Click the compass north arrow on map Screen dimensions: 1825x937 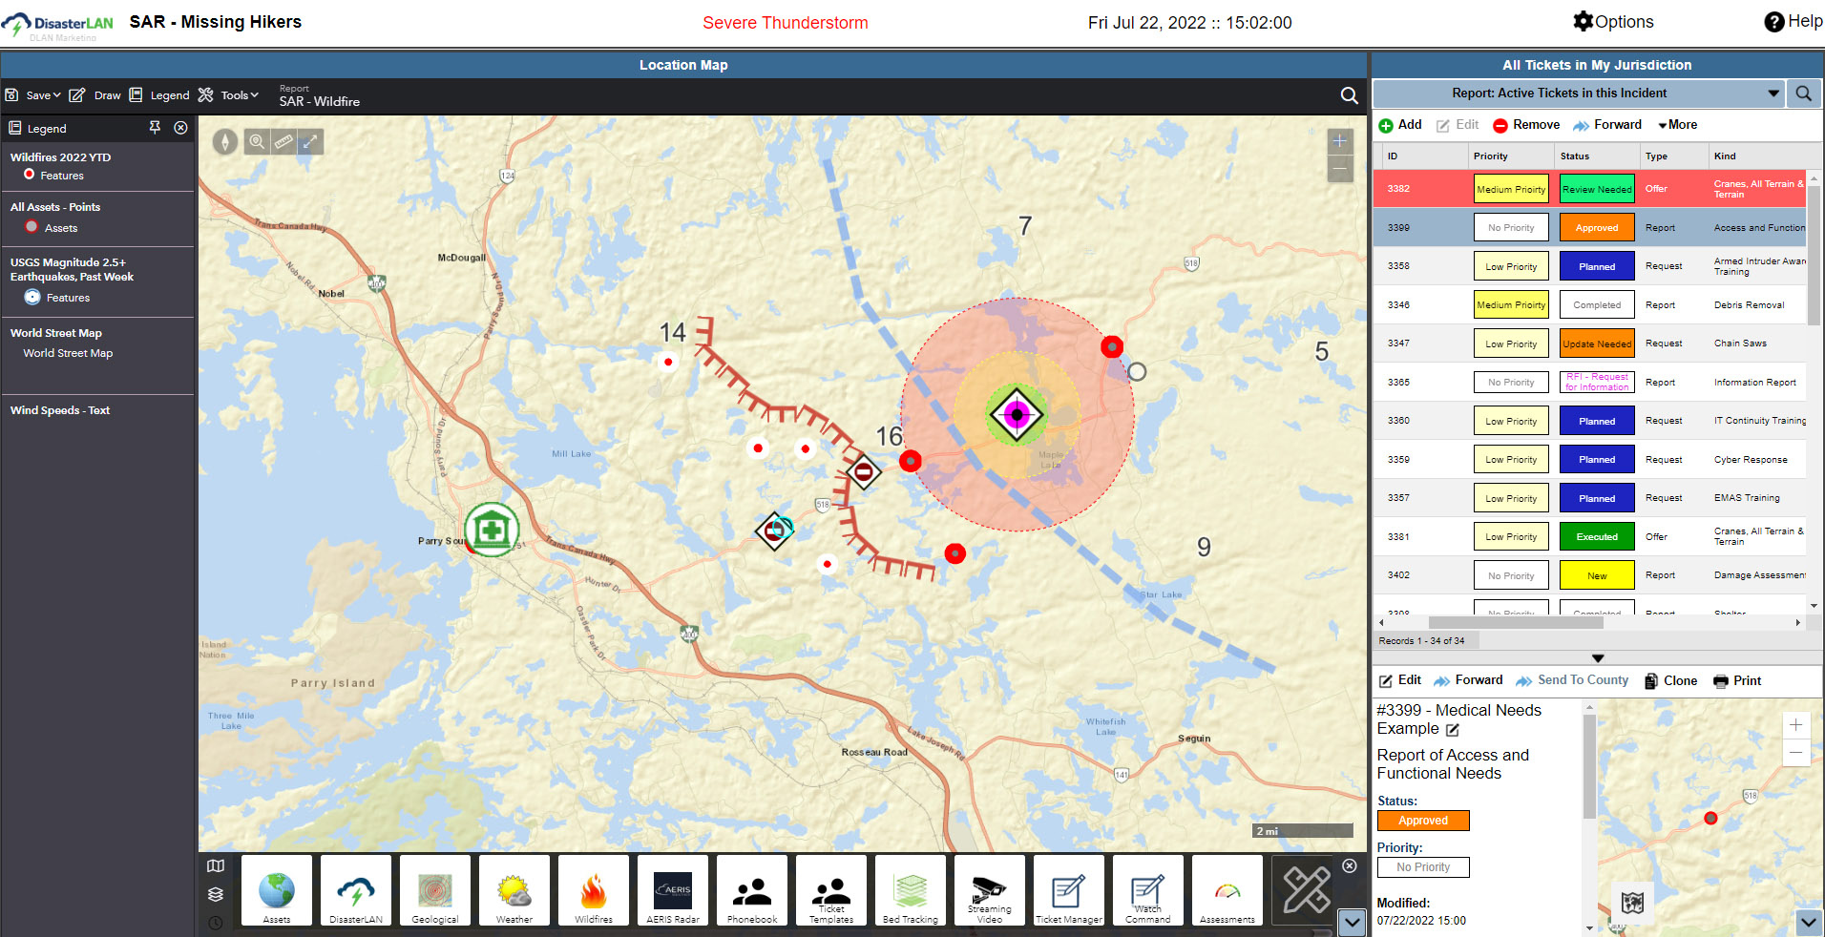click(x=225, y=142)
